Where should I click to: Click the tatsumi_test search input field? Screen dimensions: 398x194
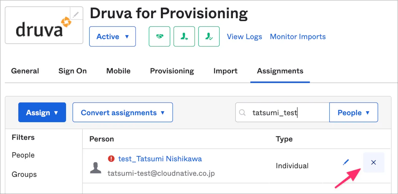pos(285,113)
